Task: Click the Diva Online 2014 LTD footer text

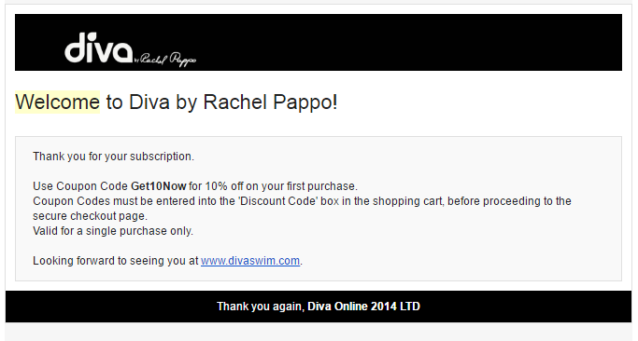Action: click(363, 307)
